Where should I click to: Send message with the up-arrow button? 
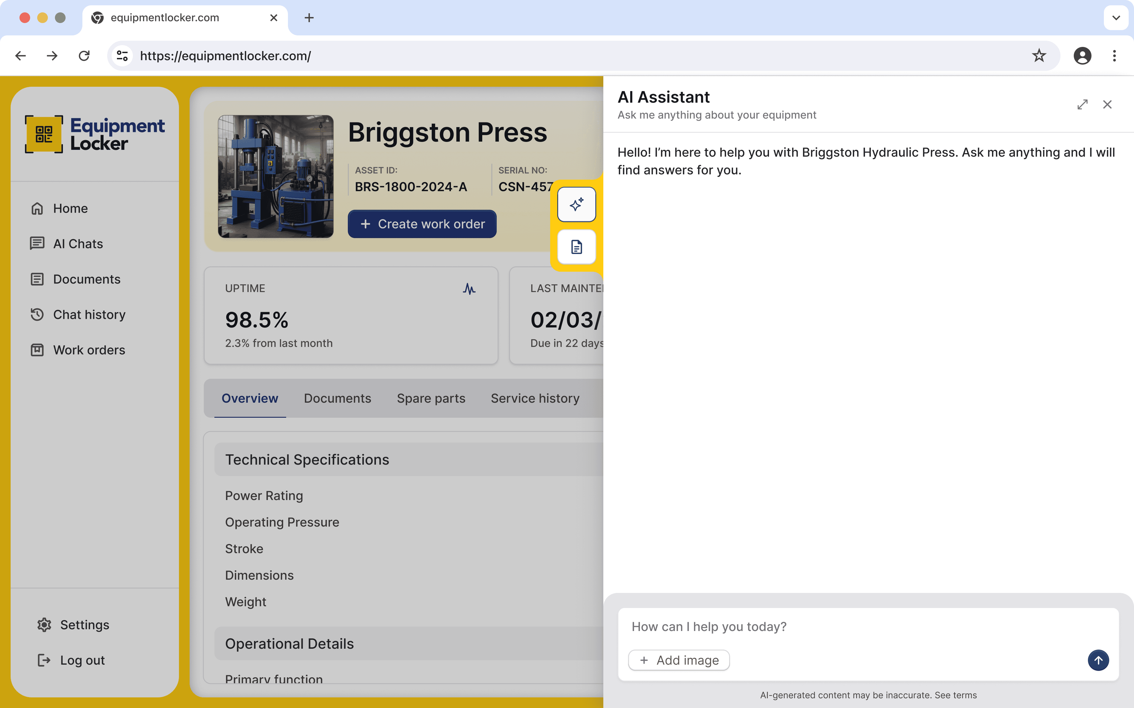coord(1098,660)
